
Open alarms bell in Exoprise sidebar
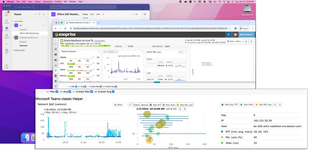55,65
